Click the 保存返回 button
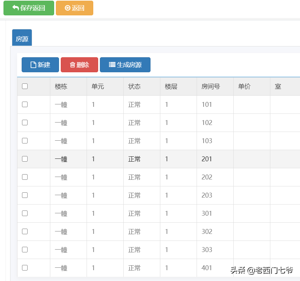This screenshot has width=300, height=281. tap(29, 8)
